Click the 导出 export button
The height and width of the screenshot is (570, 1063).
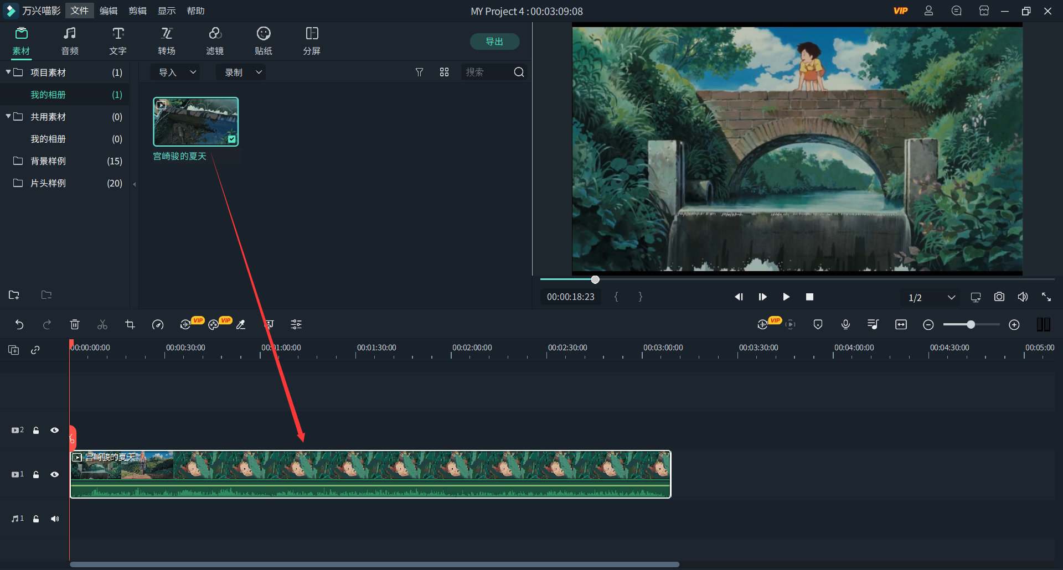(x=494, y=42)
